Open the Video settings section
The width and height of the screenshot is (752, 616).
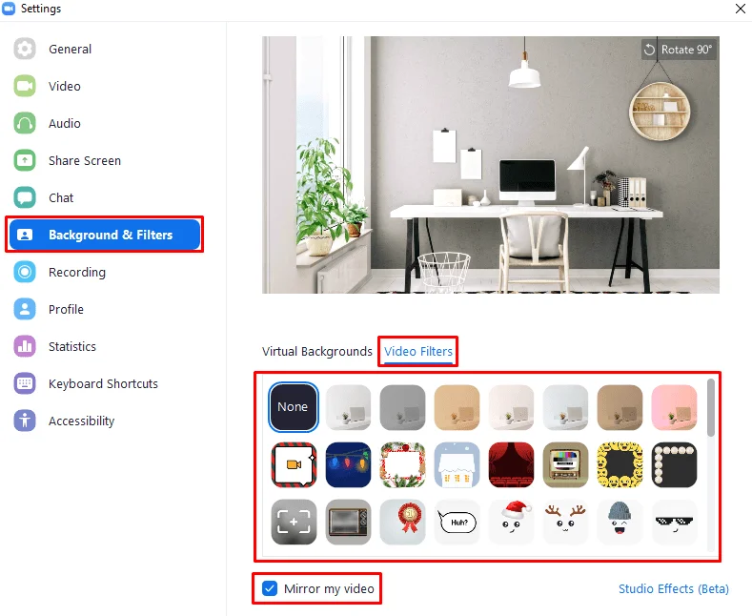[x=64, y=87]
